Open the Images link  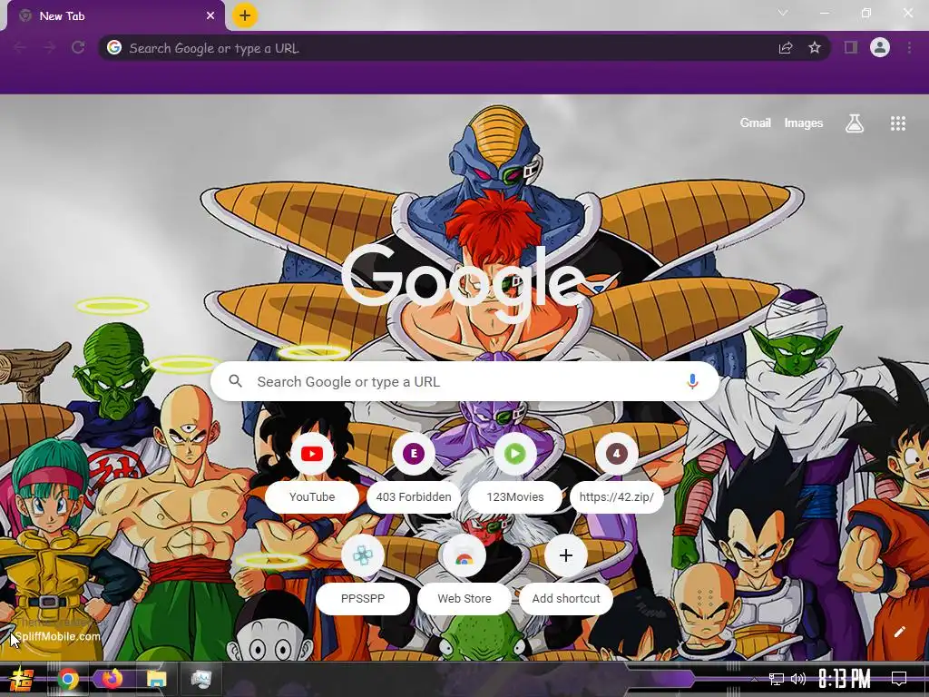pyautogui.click(x=804, y=123)
